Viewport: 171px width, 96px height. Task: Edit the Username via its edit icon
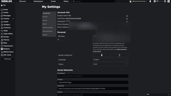coord(127,19)
